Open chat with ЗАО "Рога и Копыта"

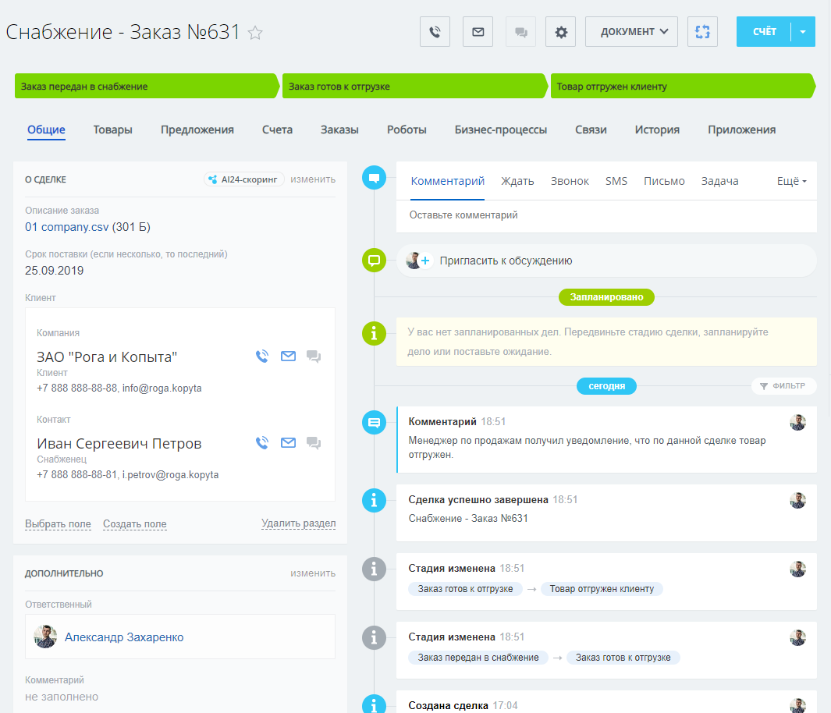(x=314, y=356)
